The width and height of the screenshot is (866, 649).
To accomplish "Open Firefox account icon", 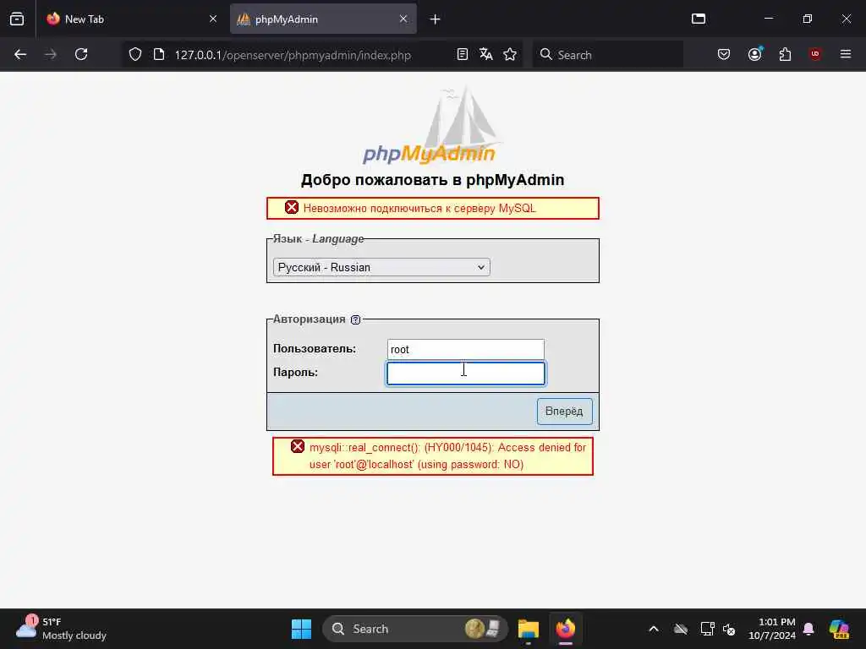I will coord(755,54).
